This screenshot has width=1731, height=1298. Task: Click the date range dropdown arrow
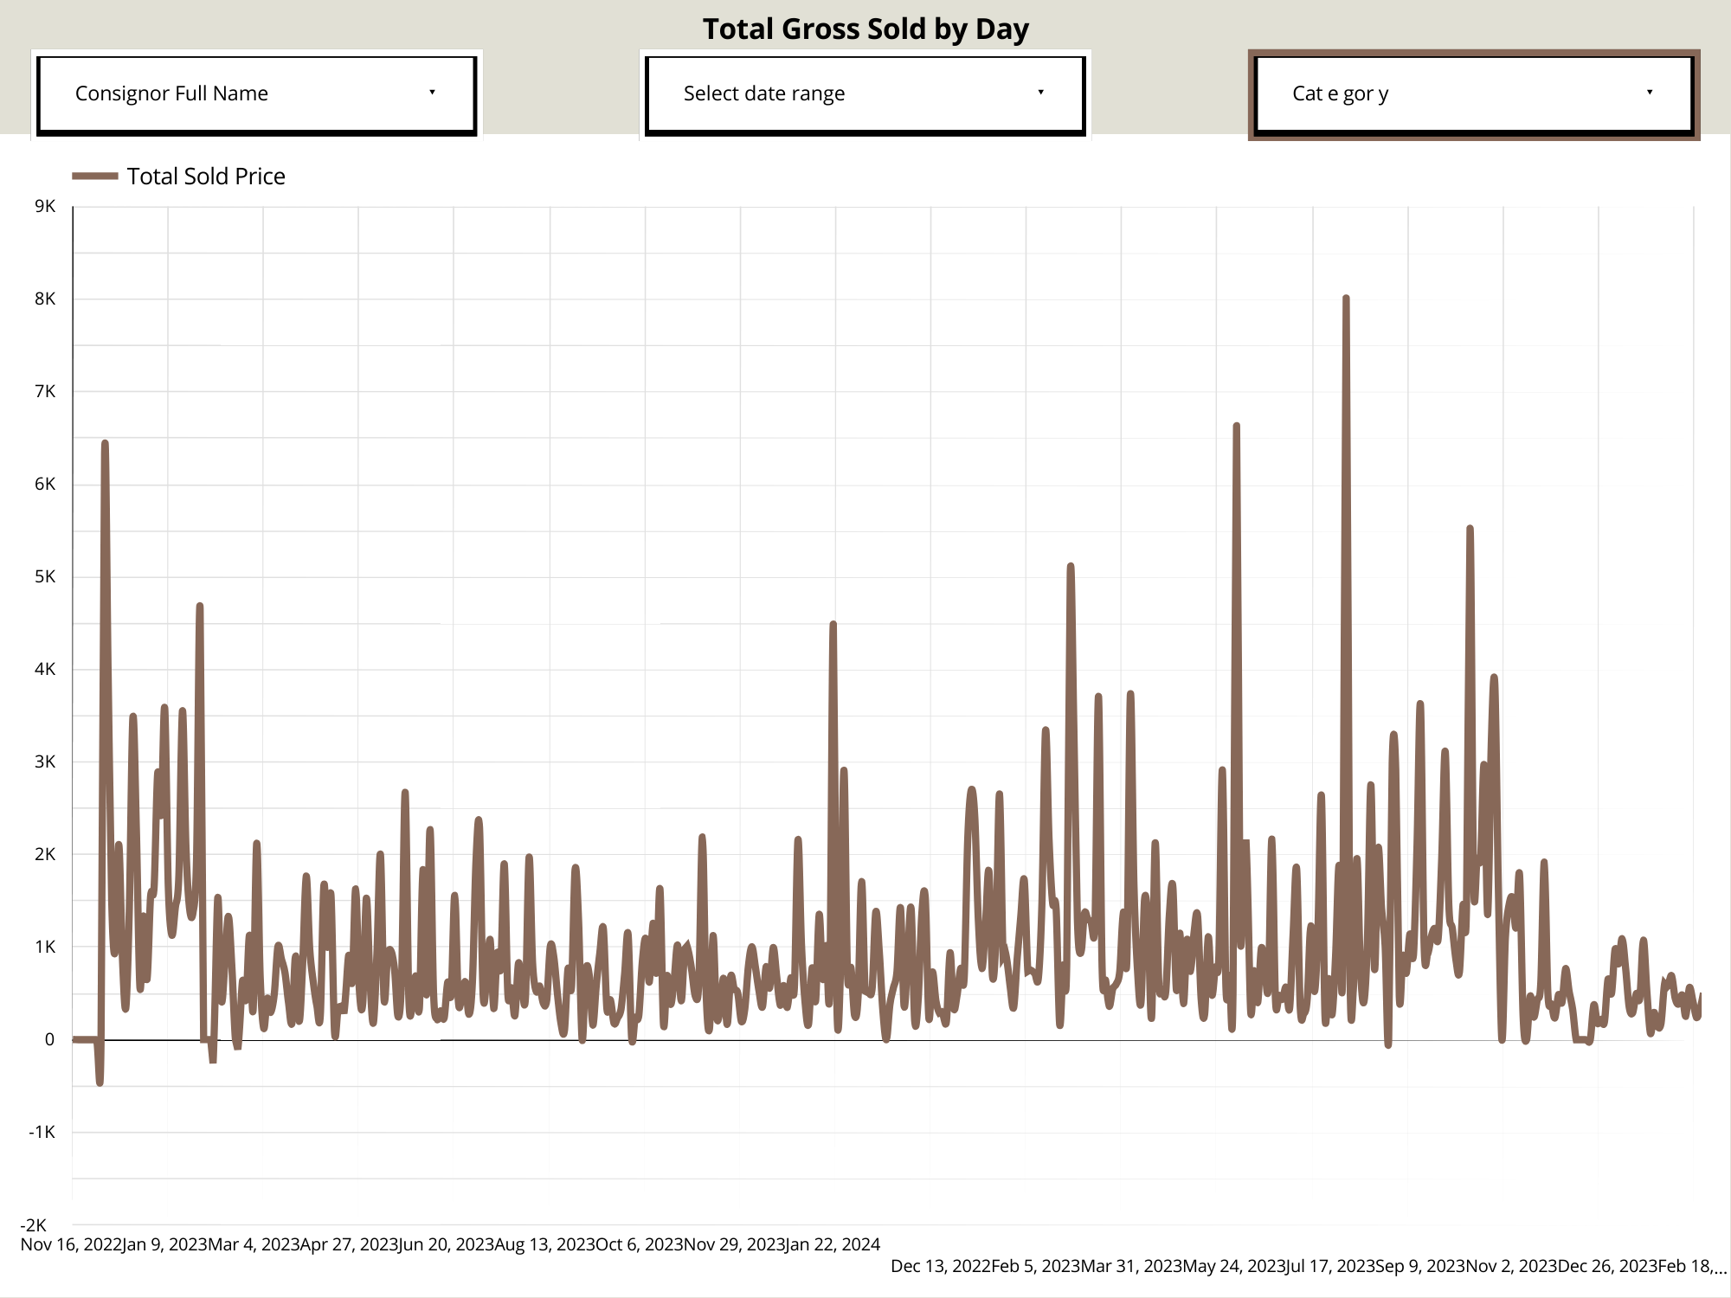[1040, 93]
